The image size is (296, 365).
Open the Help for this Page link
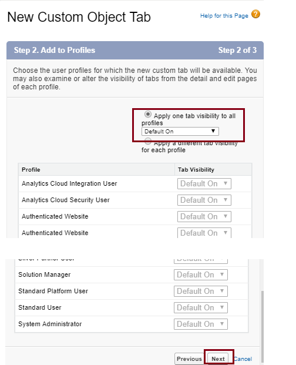pos(224,16)
